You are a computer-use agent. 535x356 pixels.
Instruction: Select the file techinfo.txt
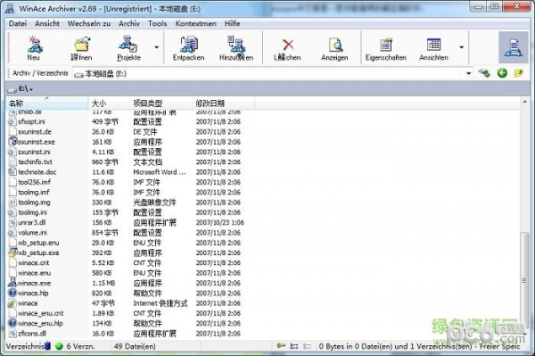coord(35,161)
